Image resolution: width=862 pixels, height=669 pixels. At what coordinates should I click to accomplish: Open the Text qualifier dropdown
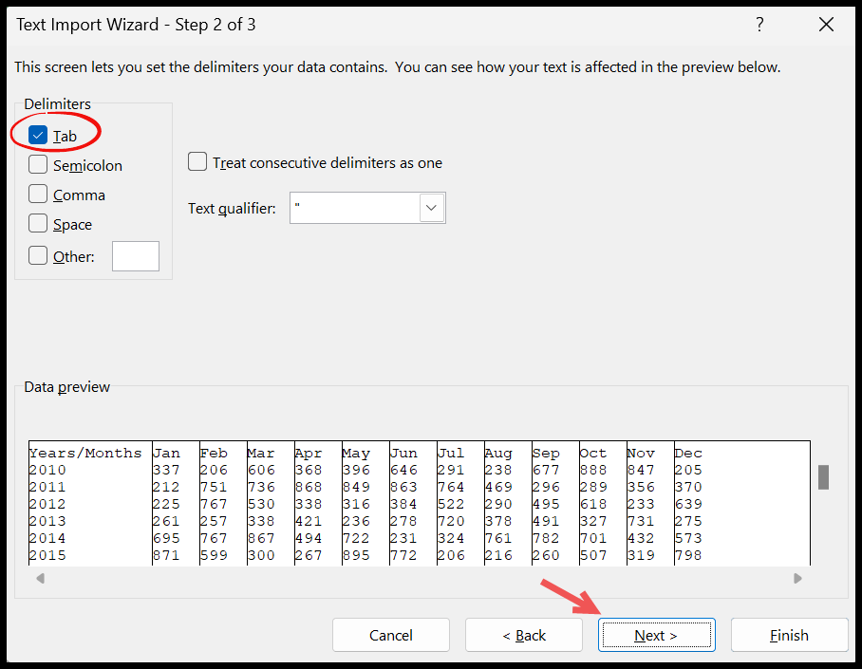pyautogui.click(x=432, y=208)
